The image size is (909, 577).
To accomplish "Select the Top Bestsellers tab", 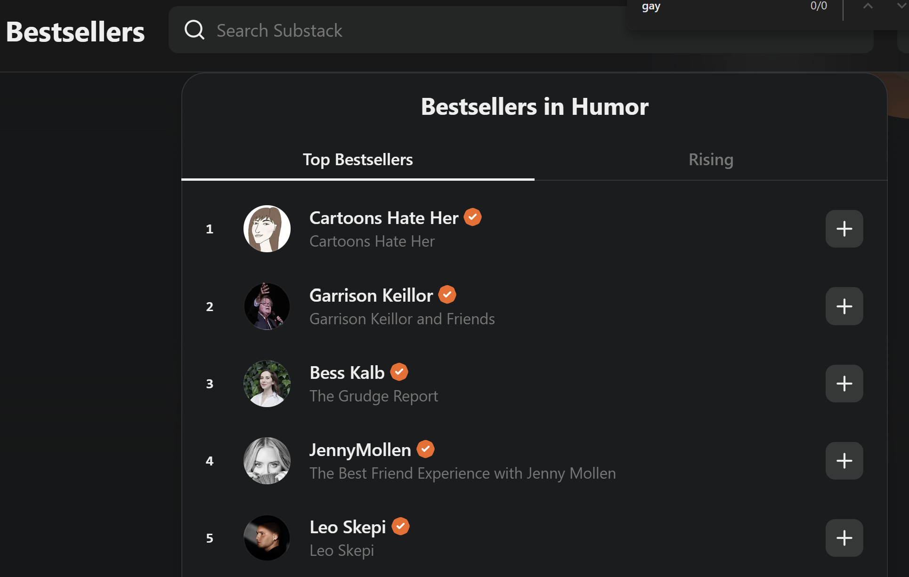I will tap(358, 159).
